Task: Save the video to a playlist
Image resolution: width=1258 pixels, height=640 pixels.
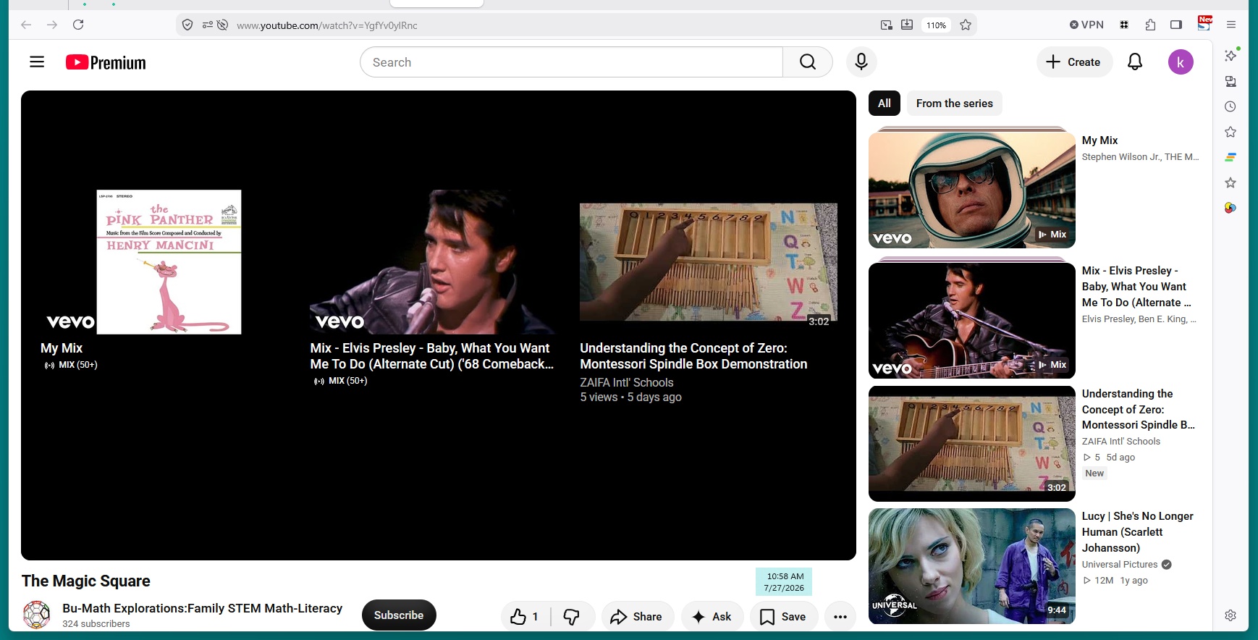Action: pyautogui.click(x=784, y=616)
